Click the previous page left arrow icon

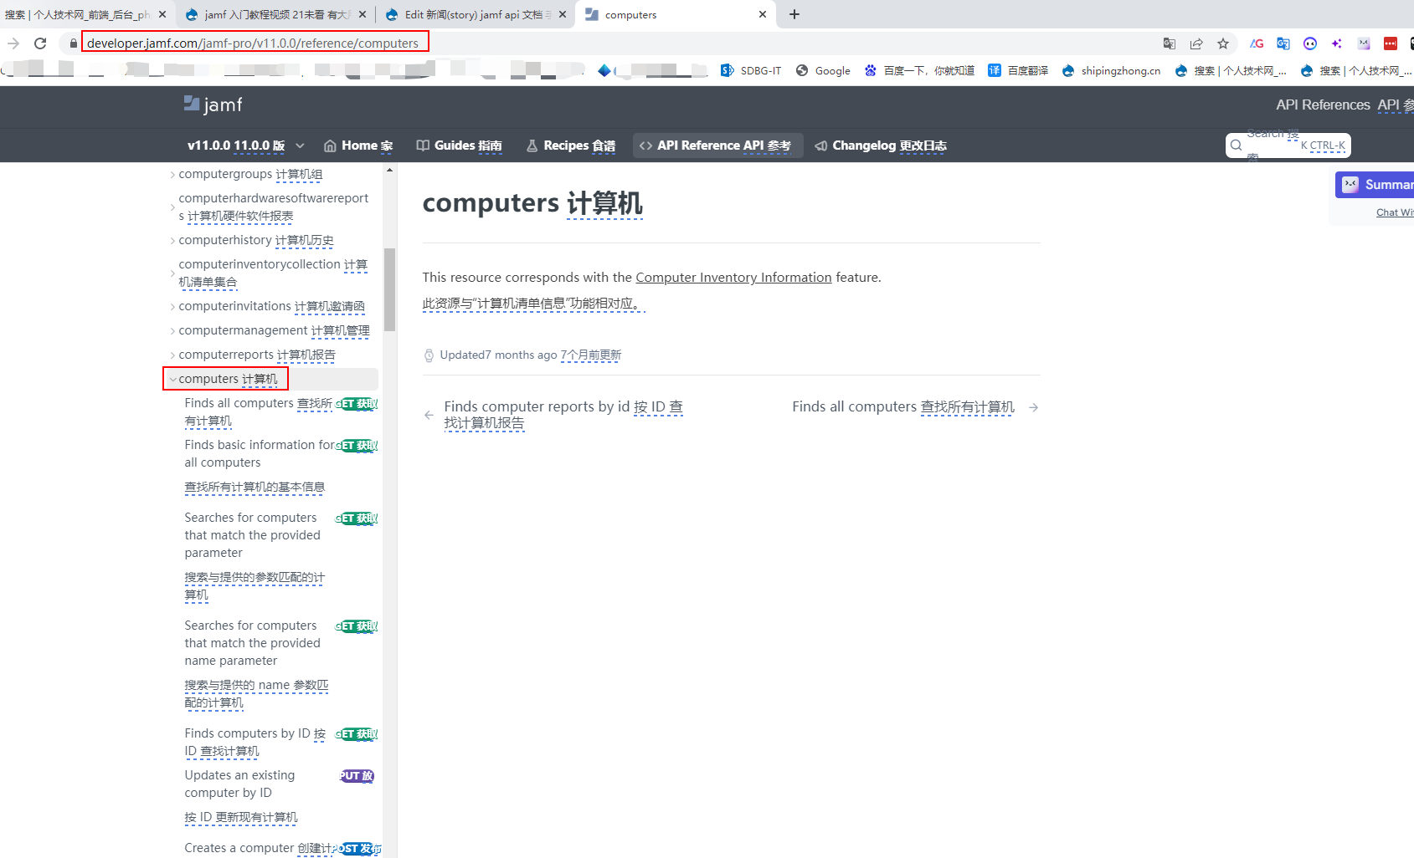point(429,415)
